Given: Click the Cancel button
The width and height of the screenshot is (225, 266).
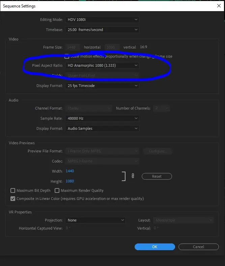Looking at the screenshot, I should 199,247.
